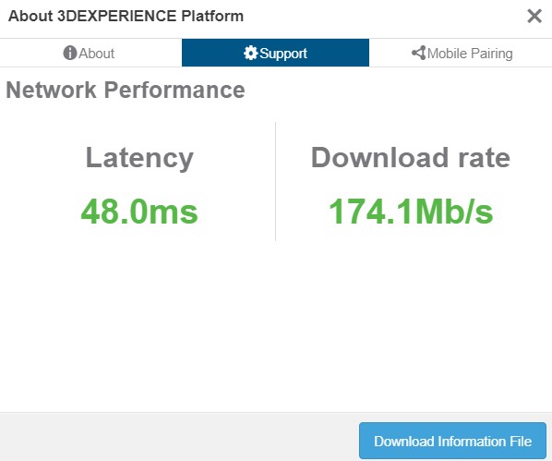This screenshot has width=552, height=461.
Task: Select the Support tab
Action: click(275, 53)
